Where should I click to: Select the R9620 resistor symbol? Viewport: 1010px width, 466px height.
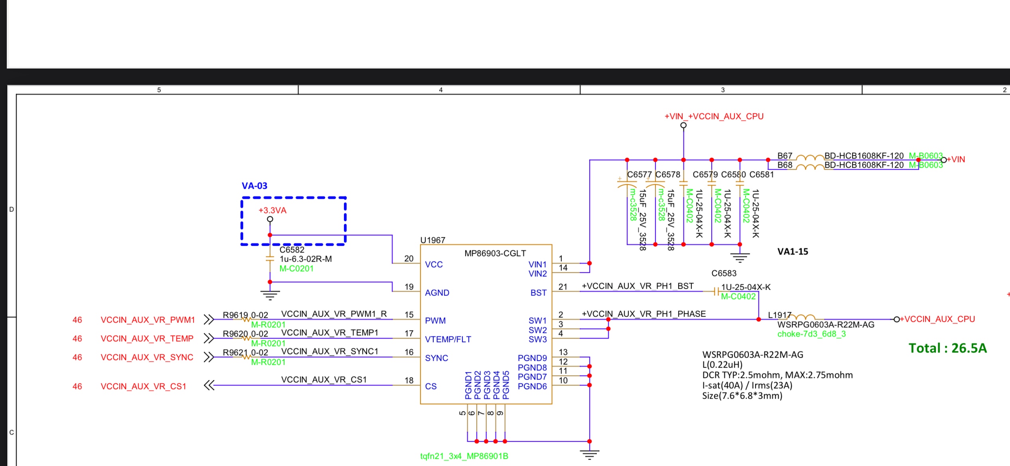coord(246,339)
